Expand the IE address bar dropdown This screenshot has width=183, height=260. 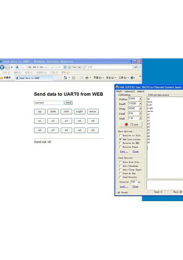(65, 67)
